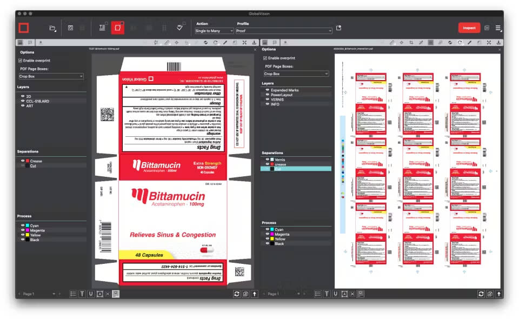Screen dimensions: 519x319
Task: Toggle visibility of left Crease separation
Action: click(23, 161)
